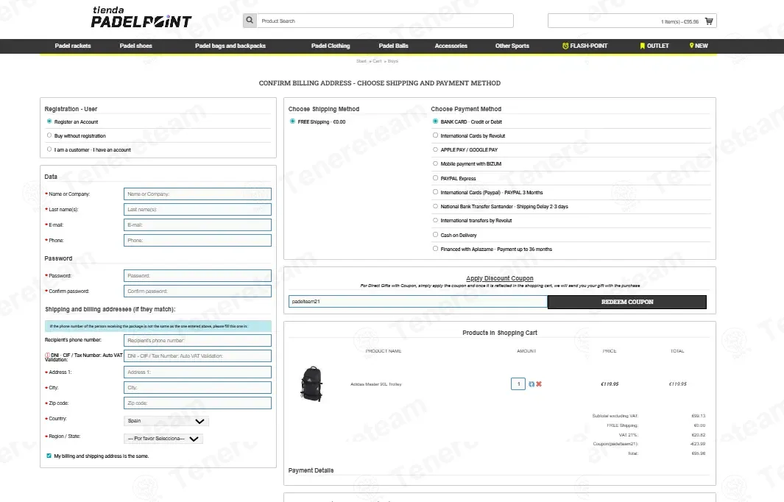Open Padel bags and backpacks menu
Image resolution: width=784 pixels, height=502 pixels.
point(230,46)
